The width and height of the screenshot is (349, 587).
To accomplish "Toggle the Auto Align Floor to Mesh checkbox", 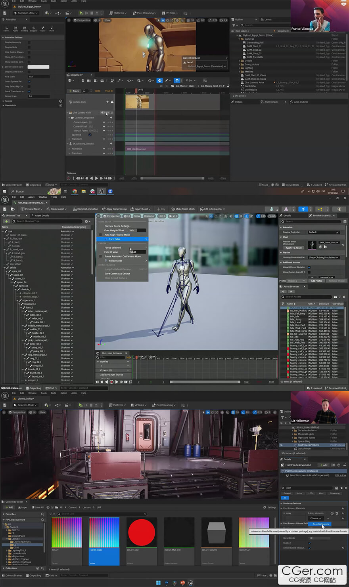I will click(101, 234).
